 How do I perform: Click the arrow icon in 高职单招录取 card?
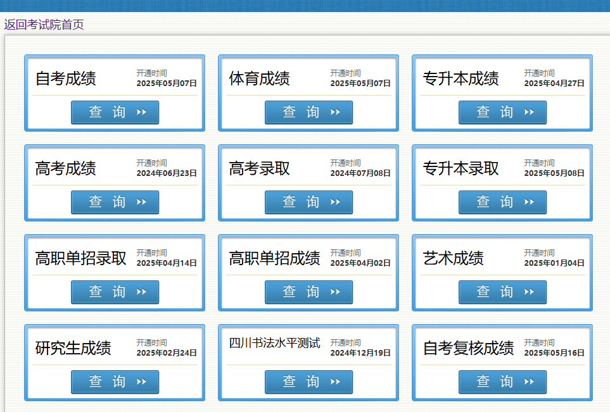tap(141, 292)
